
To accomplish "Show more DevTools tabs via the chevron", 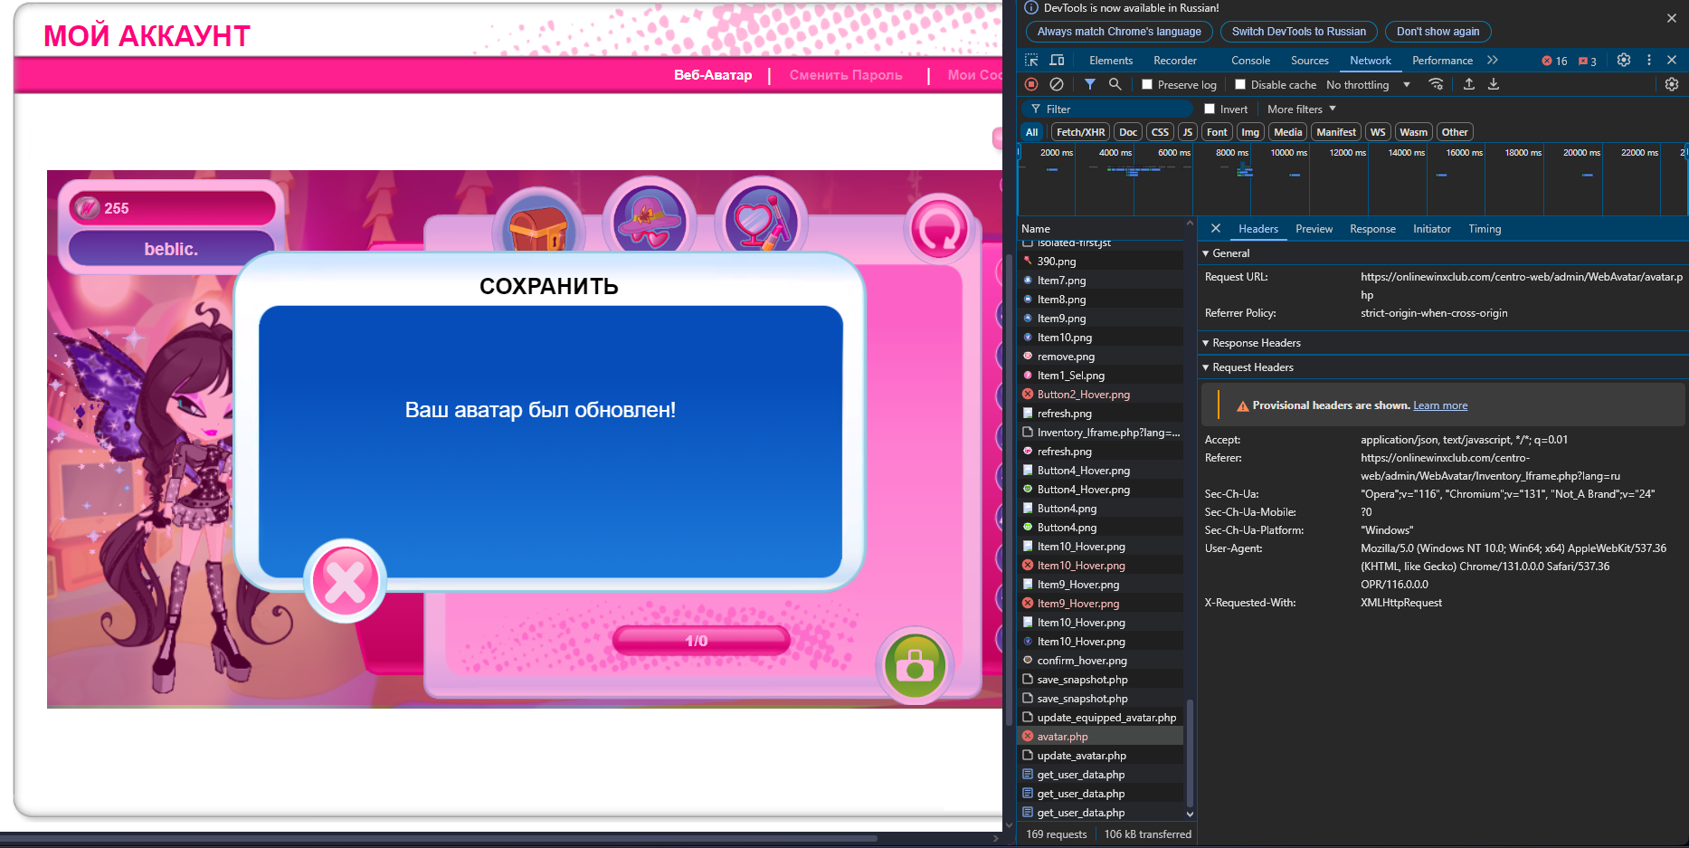I will coord(1493,60).
